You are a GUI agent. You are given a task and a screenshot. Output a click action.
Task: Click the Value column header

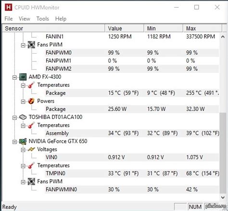click(125, 28)
